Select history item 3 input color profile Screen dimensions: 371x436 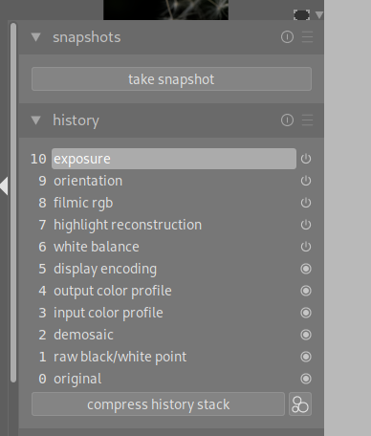tap(174, 313)
